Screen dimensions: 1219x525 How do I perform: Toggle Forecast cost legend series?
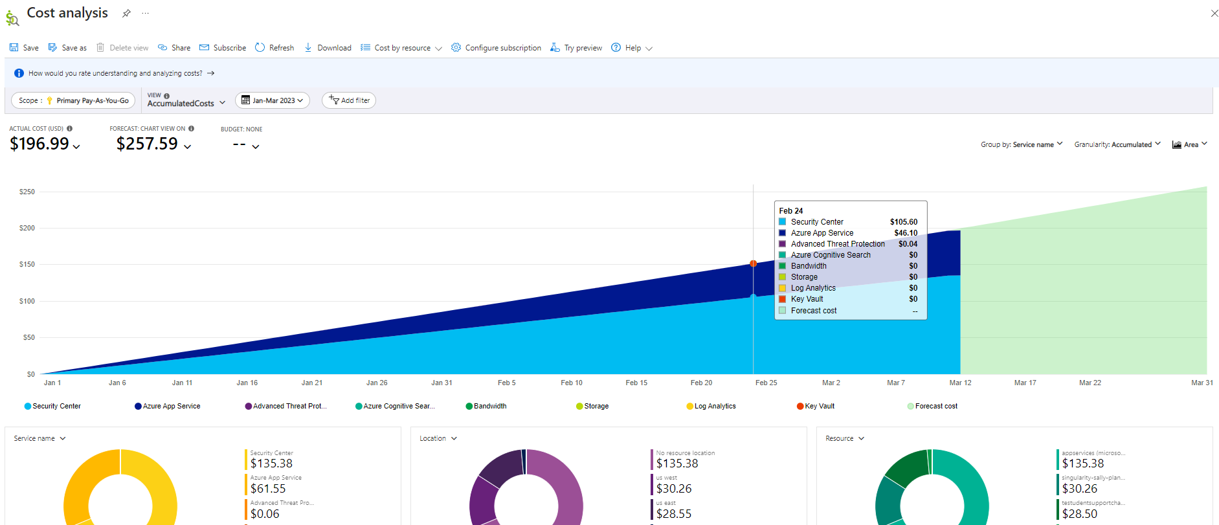[x=932, y=407]
